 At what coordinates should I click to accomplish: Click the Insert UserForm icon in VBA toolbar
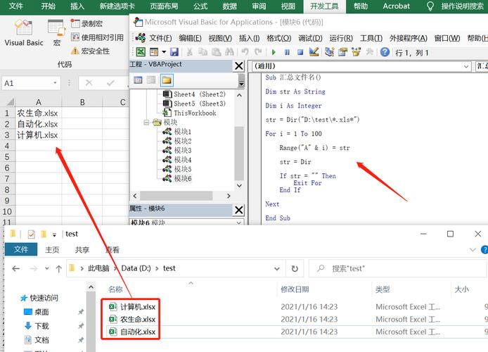tap(154, 52)
